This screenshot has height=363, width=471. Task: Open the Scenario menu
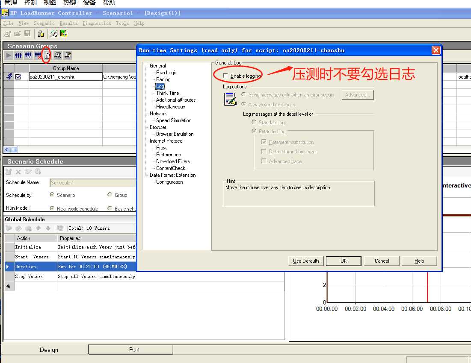[x=44, y=23]
